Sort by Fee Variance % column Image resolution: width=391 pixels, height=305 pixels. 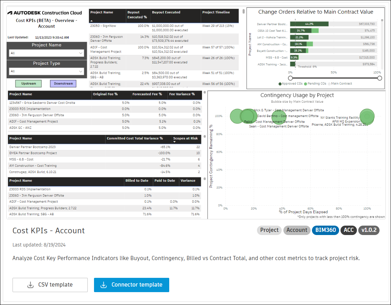[x=185, y=95]
